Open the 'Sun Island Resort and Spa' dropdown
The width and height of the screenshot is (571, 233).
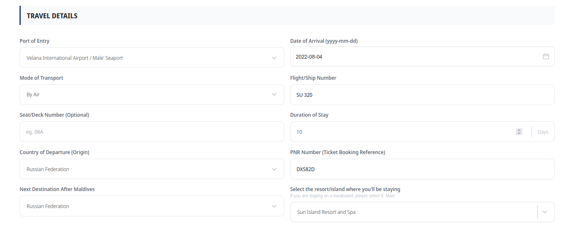pyautogui.click(x=326, y=212)
